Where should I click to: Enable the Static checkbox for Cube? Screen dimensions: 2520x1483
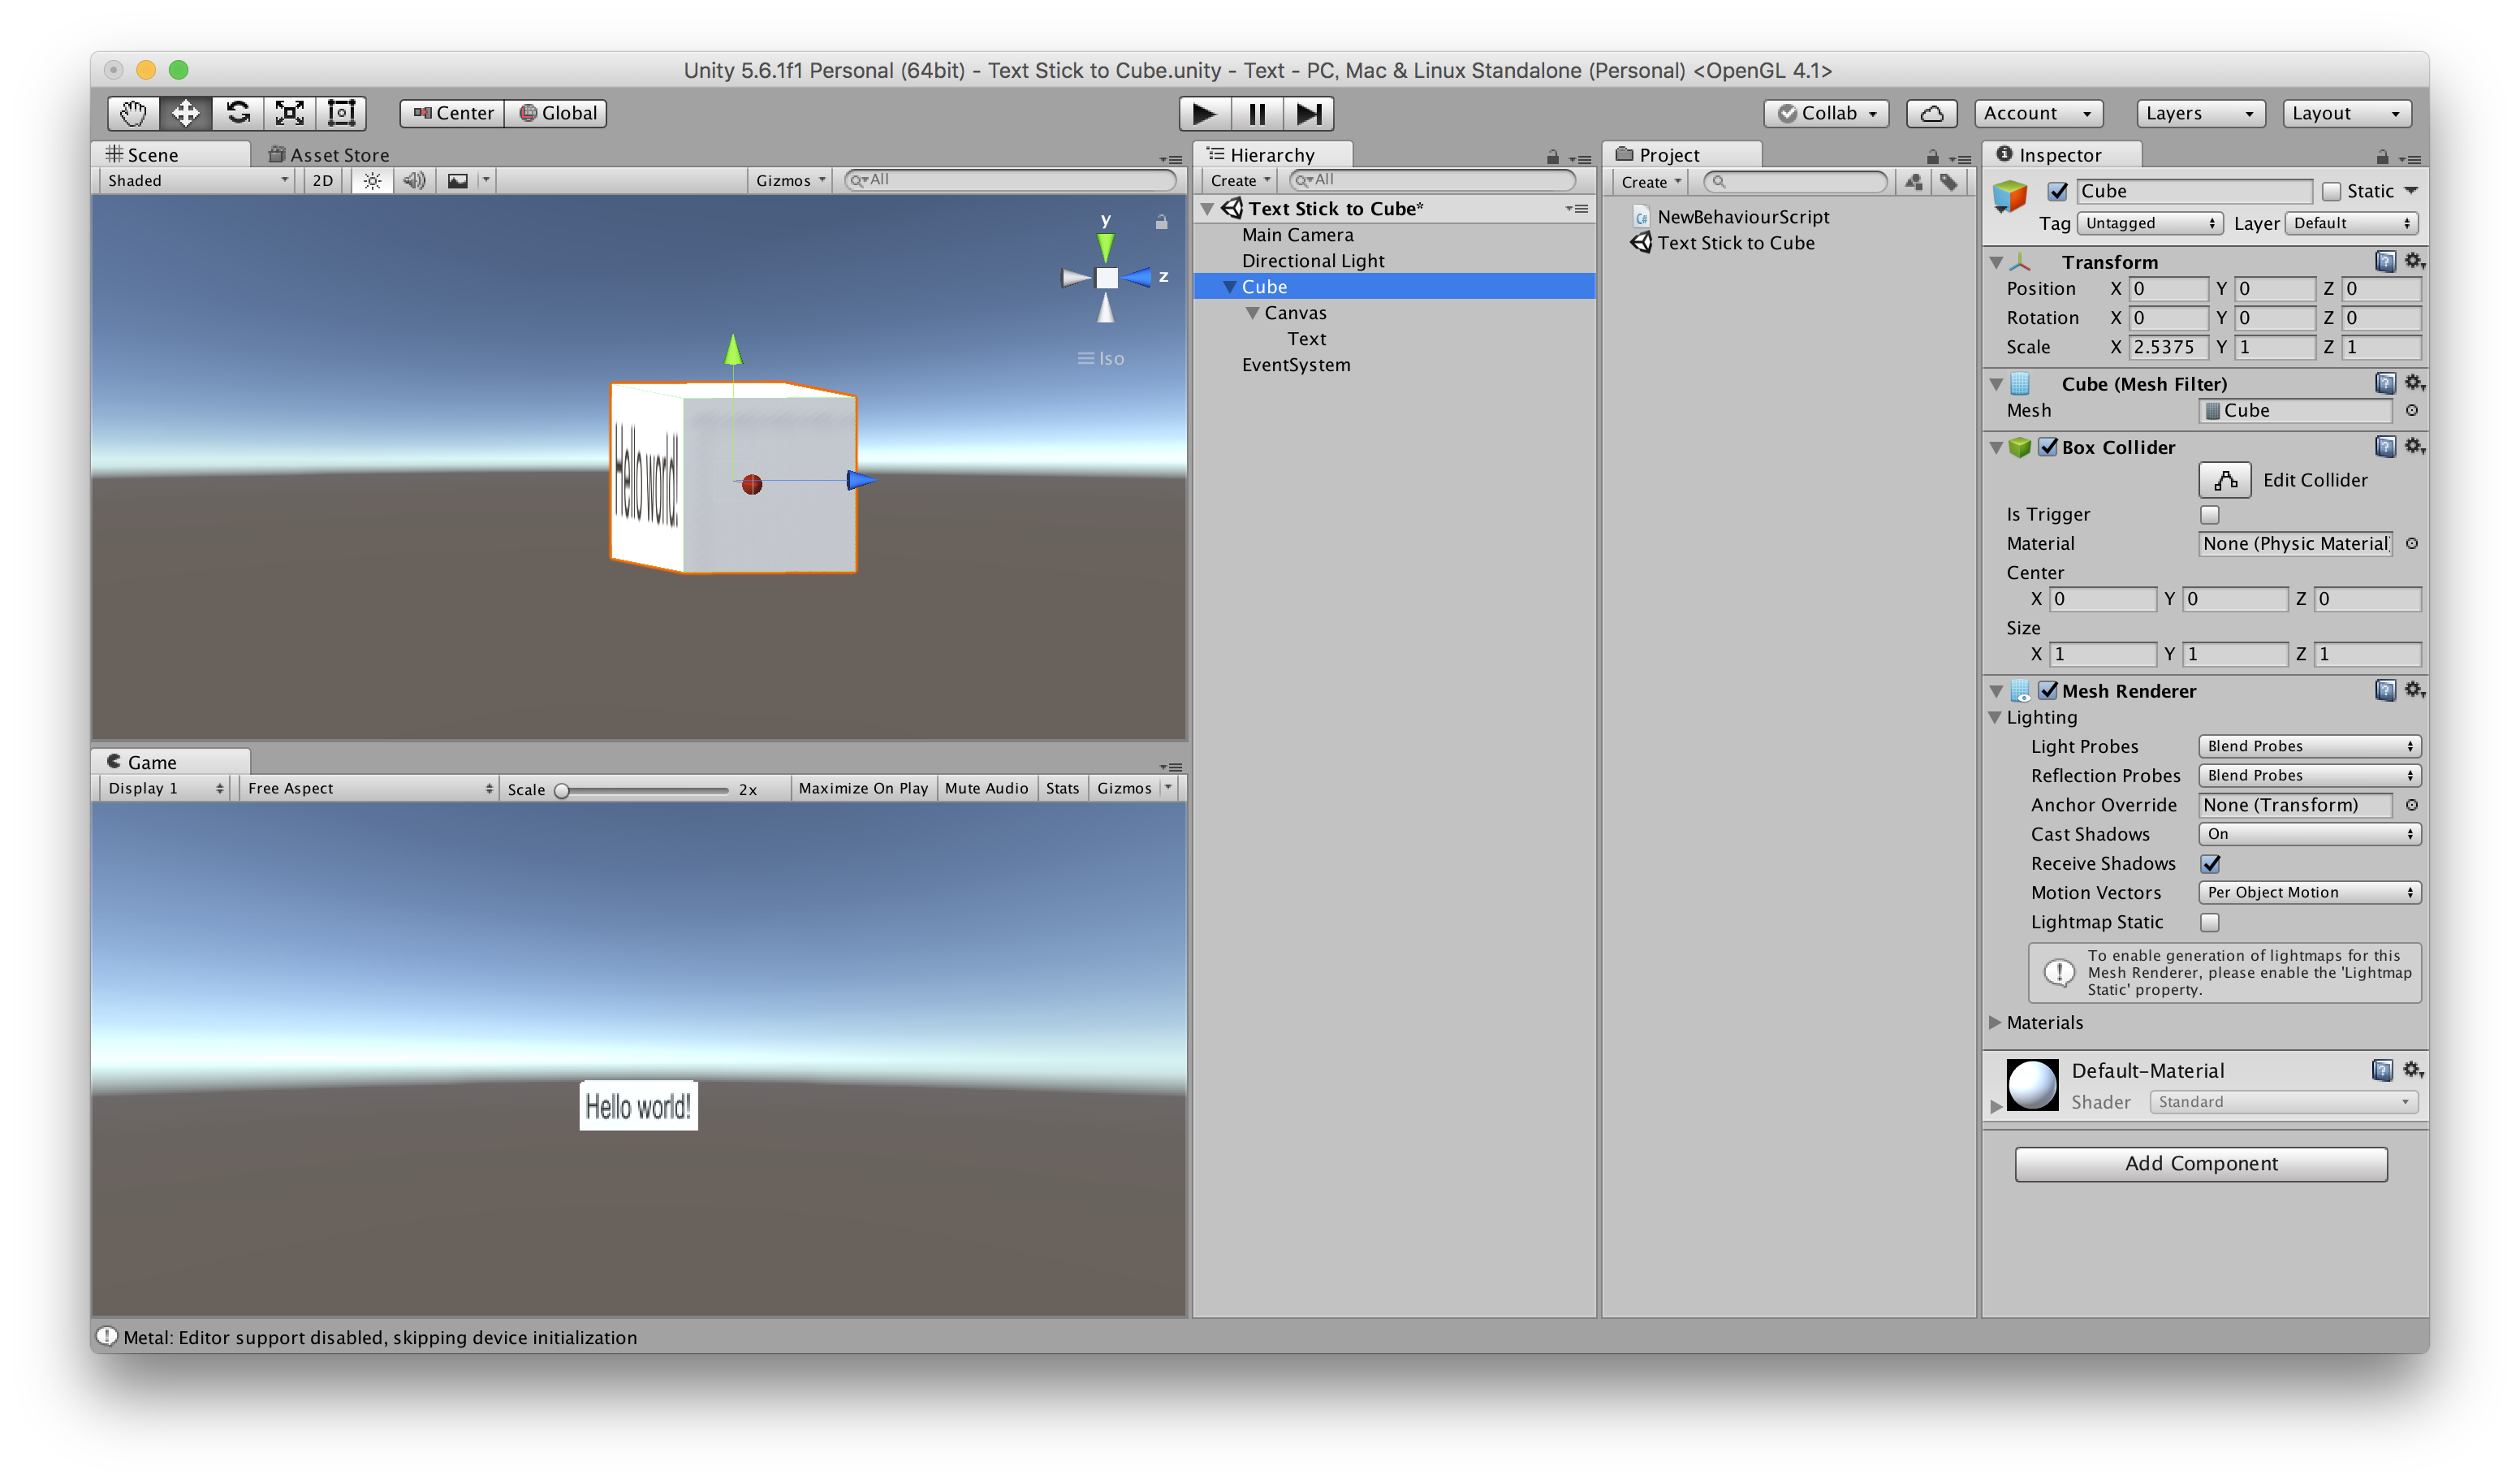pyautogui.click(x=2331, y=191)
